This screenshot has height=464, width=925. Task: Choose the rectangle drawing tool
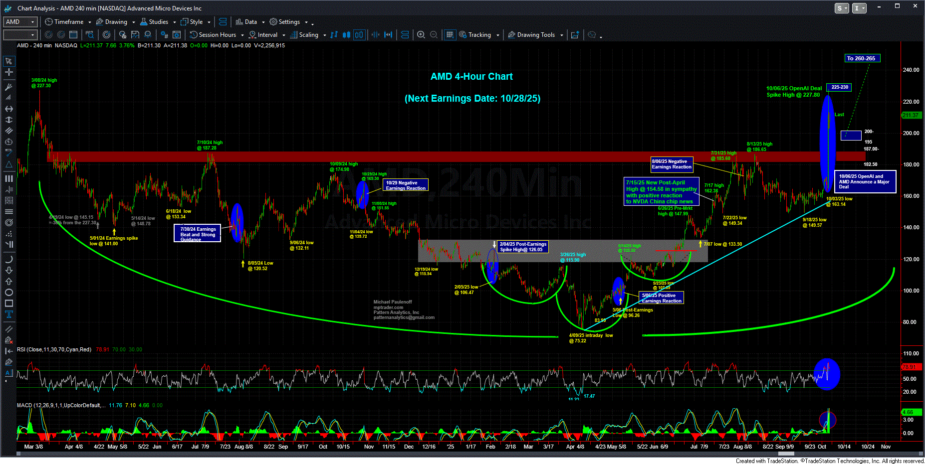(x=9, y=304)
